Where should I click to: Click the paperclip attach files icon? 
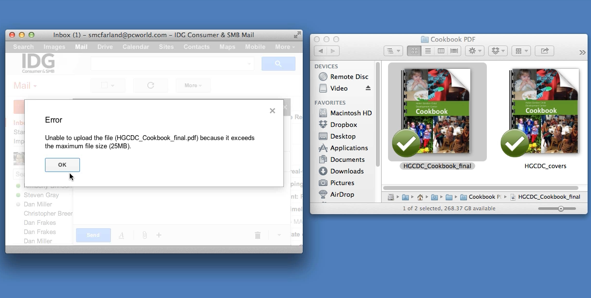click(144, 235)
